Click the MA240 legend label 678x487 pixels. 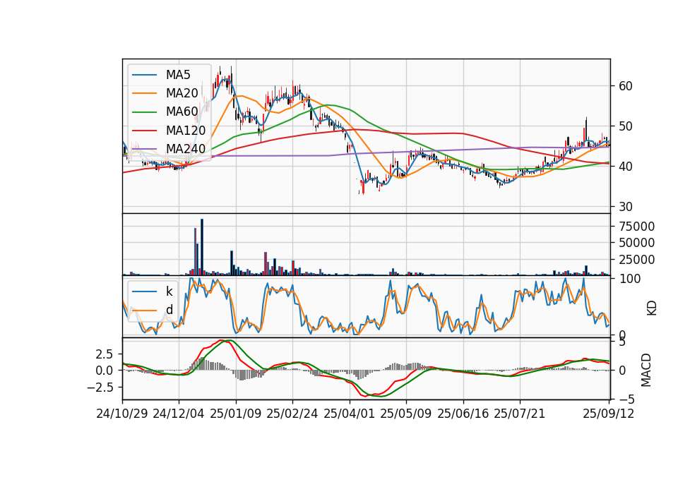click(186, 149)
